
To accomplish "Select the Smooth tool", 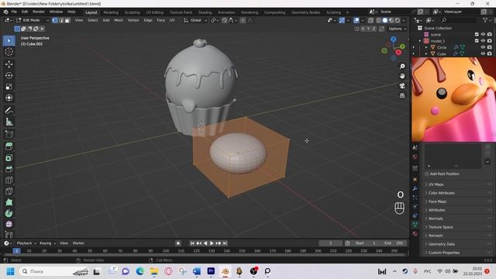I will pyautogui.click(x=9, y=224).
